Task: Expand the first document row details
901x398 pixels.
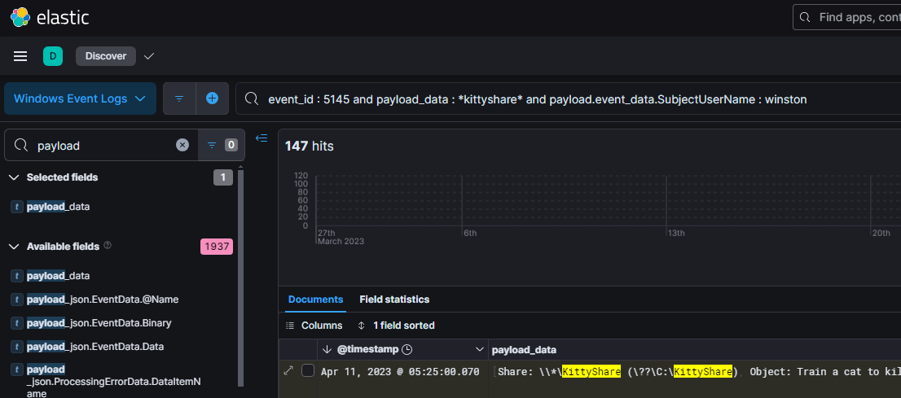Action: pyautogui.click(x=288, y=371)
